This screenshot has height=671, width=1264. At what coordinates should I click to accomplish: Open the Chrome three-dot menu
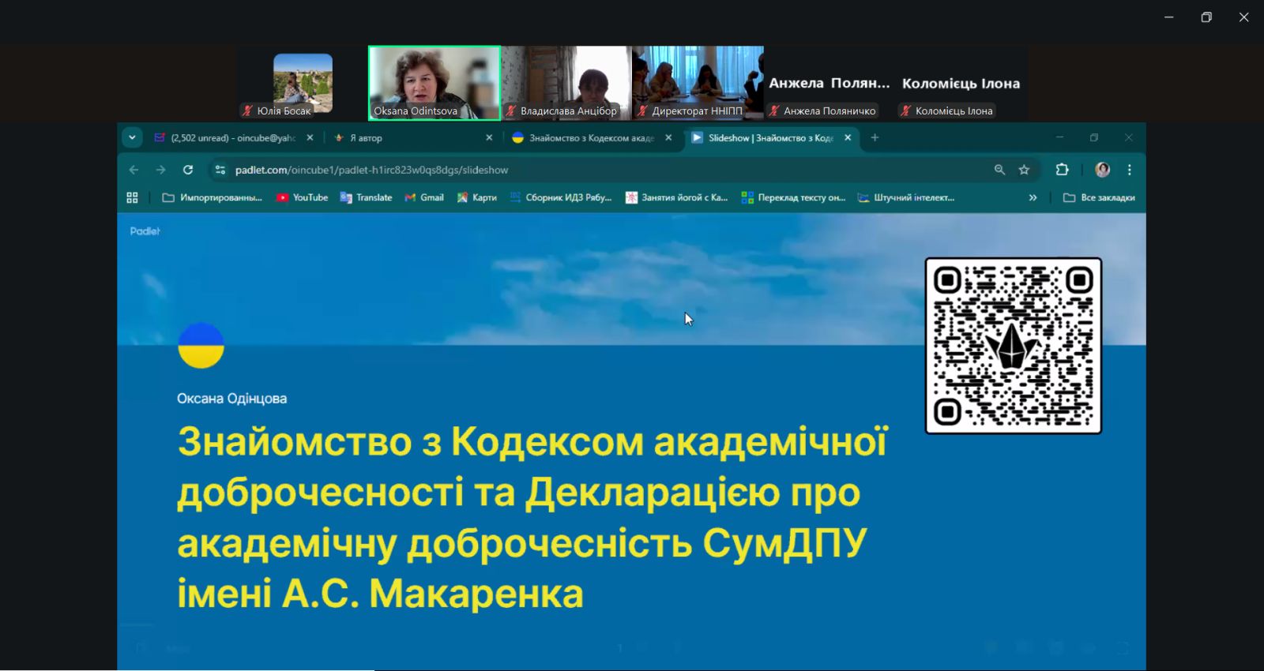point(1129,170)
